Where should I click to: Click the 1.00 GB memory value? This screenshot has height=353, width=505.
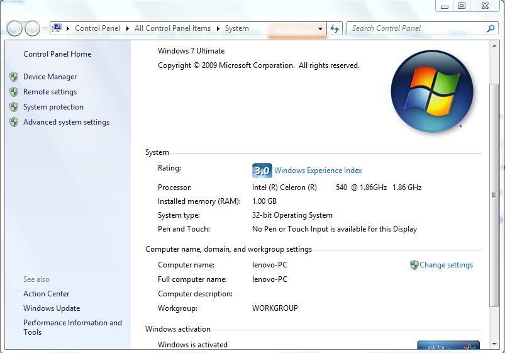pyautogui.click(x=264, y=201)
